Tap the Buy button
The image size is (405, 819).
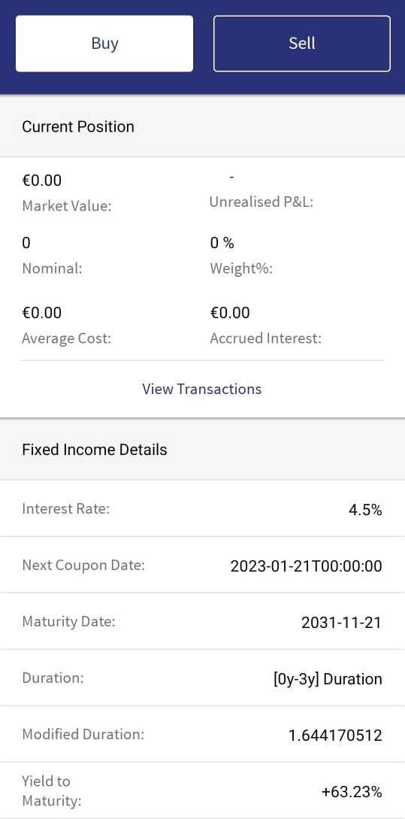[104, 44]
